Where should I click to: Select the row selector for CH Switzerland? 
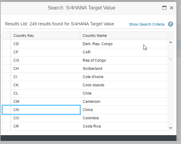point(7,69)
